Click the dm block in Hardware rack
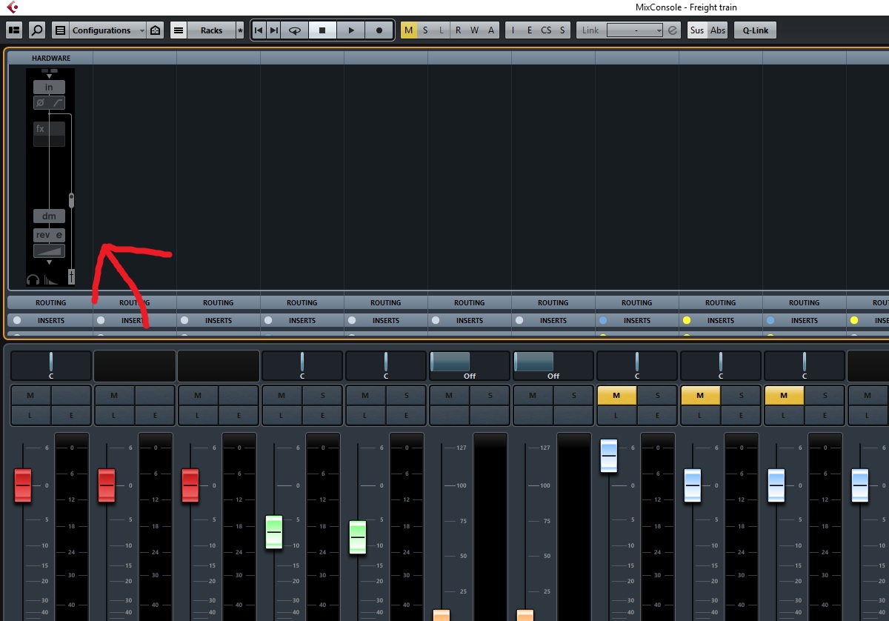The image size is (889, 621). pos(49,216)
